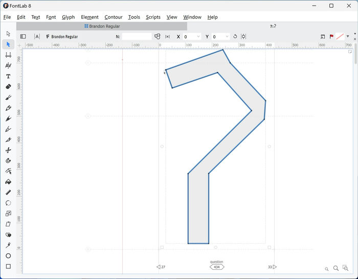Open the Y coordinate dropdown
The width and height of the screenshot is (358, 279).
pyautogui.click(x=227, y=36)
